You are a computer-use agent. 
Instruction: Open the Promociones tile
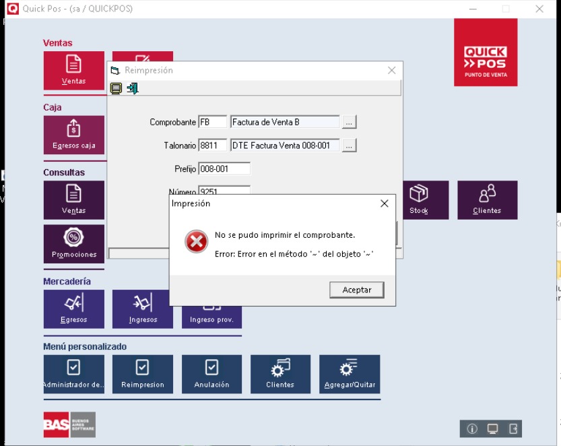[x=73, y=243]
